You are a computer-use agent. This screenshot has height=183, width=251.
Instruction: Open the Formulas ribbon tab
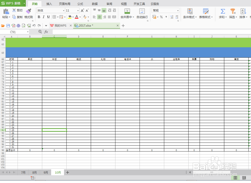tap(80, 4)
